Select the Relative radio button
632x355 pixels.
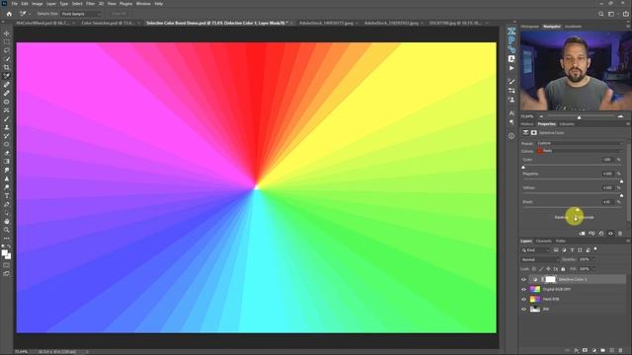coord(561,217)
